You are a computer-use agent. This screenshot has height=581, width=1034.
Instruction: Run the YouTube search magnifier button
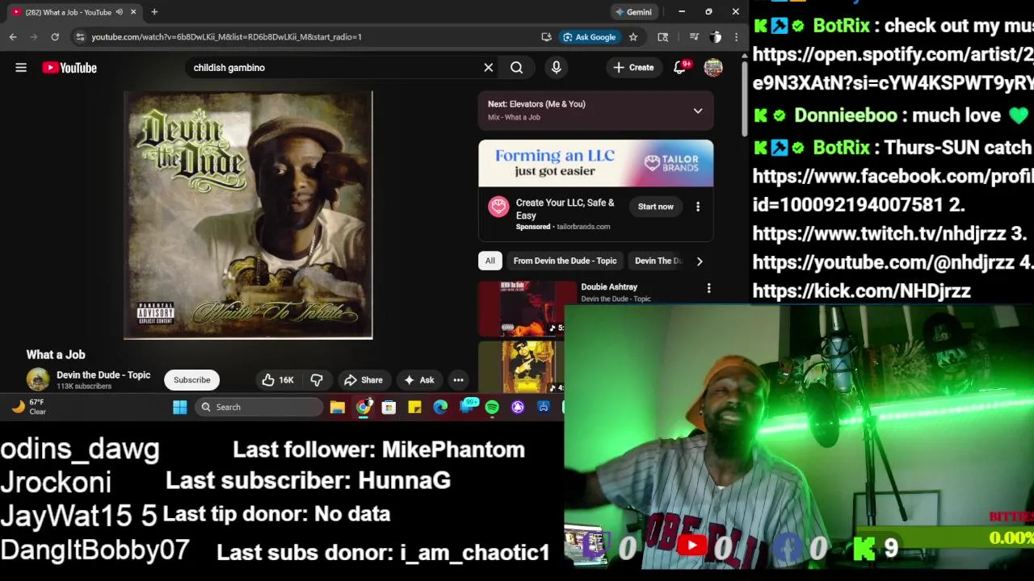pos(517,68)
